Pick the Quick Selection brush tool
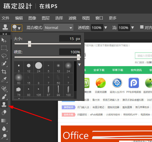Viewport: 152px width, 142px height. click(x=4, y=64)
